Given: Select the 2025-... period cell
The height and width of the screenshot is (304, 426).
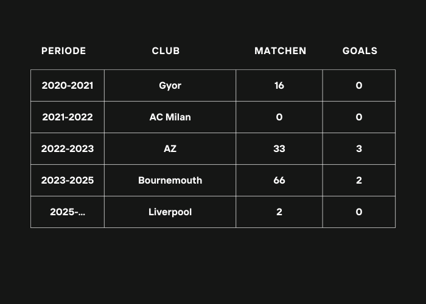Looking at the screenshot, I should pyautogui.click(x=68, y=212).
